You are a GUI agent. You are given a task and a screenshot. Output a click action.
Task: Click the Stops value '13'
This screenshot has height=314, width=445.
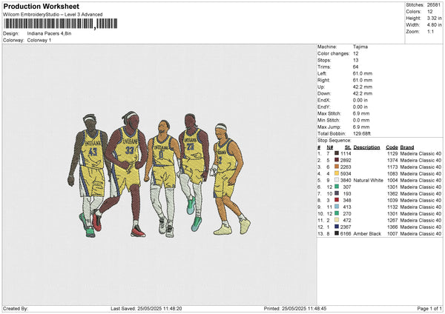[355, 60]
